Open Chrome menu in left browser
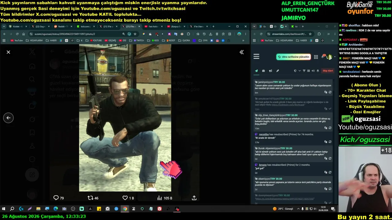The width and height of the screenshot is (392, 220). tap(246, 34)
